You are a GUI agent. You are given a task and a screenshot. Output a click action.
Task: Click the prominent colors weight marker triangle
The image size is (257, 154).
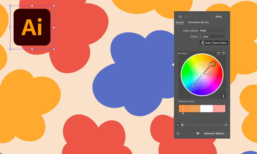(x=183, y=113)
